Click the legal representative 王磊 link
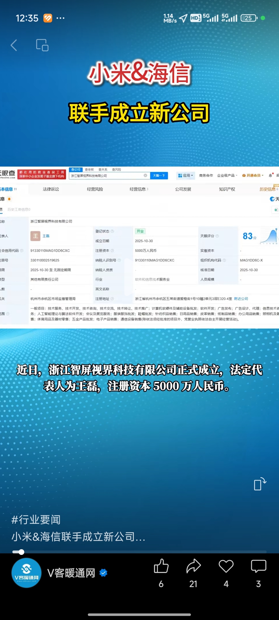The width and height of the screenshot is (279, 620). click(x=46, y=236)
